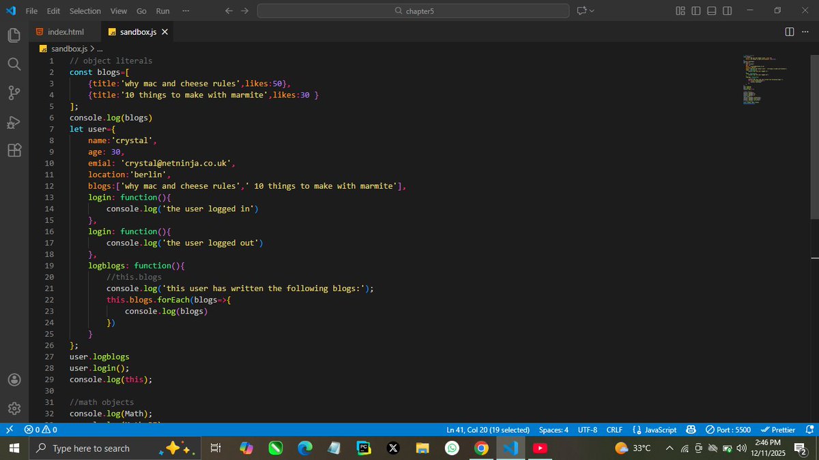Open the More Actions menu in the editor corner

tap(805, 31)
